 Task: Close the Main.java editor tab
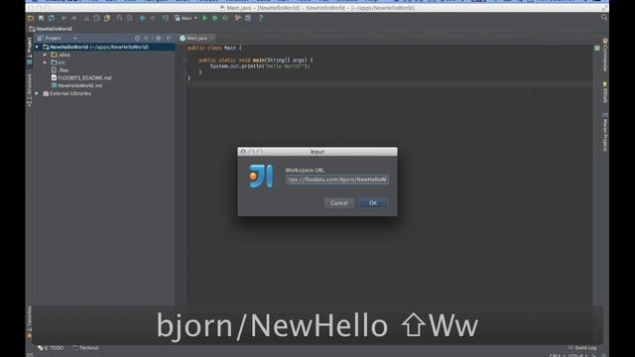click(x=211, y=38)
